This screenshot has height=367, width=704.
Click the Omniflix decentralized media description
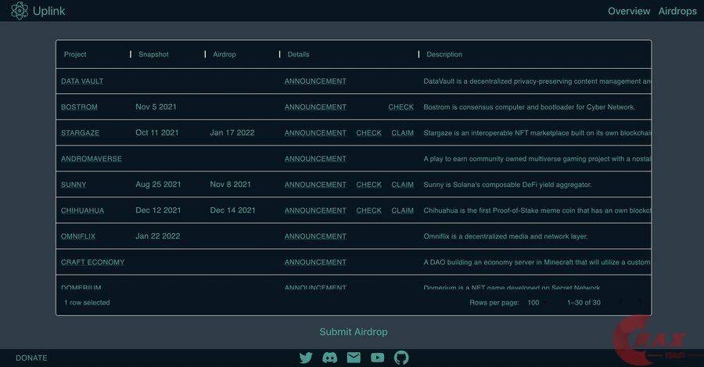pyautogui.click(x=505, y=236)
